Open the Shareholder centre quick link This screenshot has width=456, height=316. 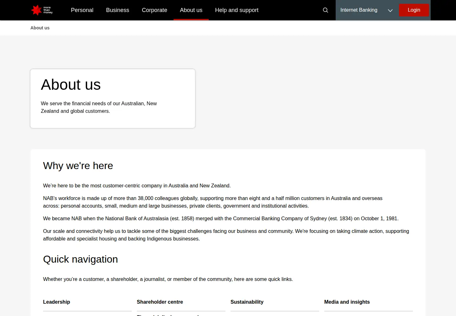coord(160,302)
